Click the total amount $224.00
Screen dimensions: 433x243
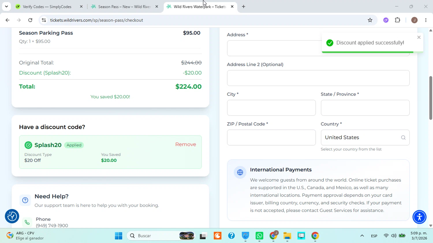188,86
